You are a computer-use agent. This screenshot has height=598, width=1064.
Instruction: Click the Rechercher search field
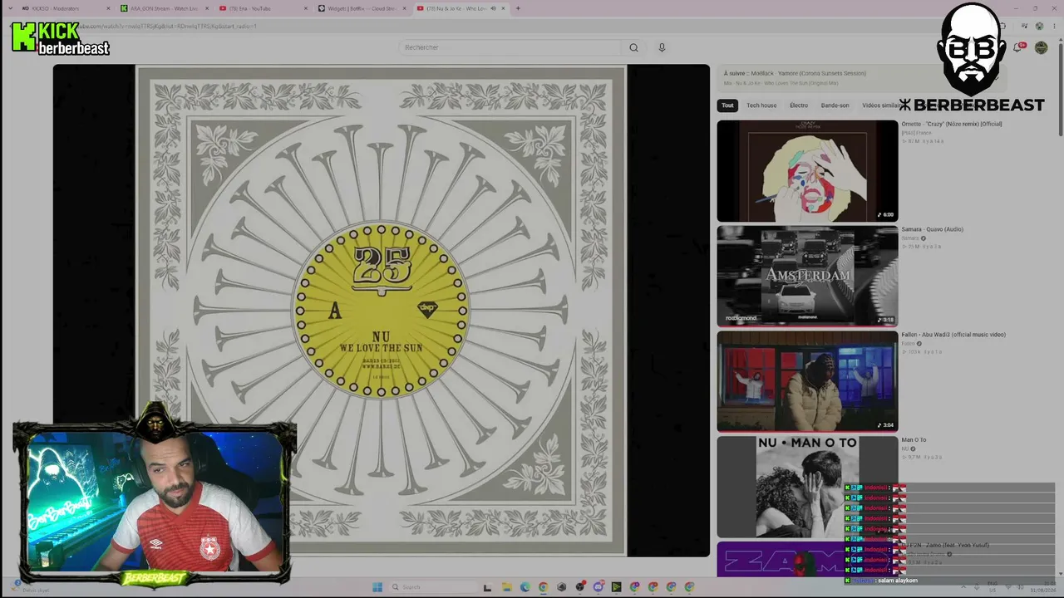coord(511,47)
